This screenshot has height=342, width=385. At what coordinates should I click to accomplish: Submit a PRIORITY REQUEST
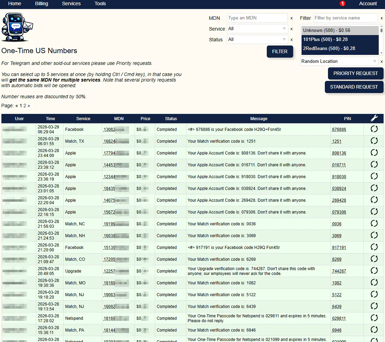click(x=355, y=73)
